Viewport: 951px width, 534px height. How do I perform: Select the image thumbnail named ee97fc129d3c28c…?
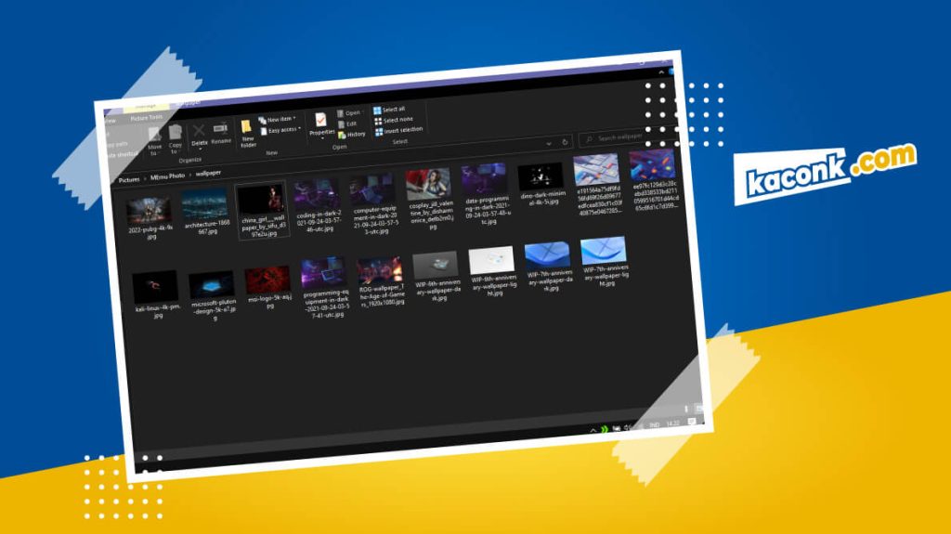[652, 164]
